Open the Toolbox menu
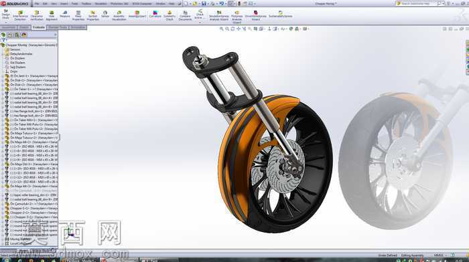The width and height of the screenshot is (469, 262). (86, 3)
